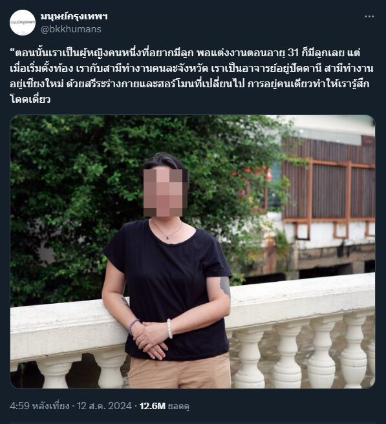This screenshot has height=424, width=386.
Task: Visit the @bkkhumans handle
Action: click(71, 29)
